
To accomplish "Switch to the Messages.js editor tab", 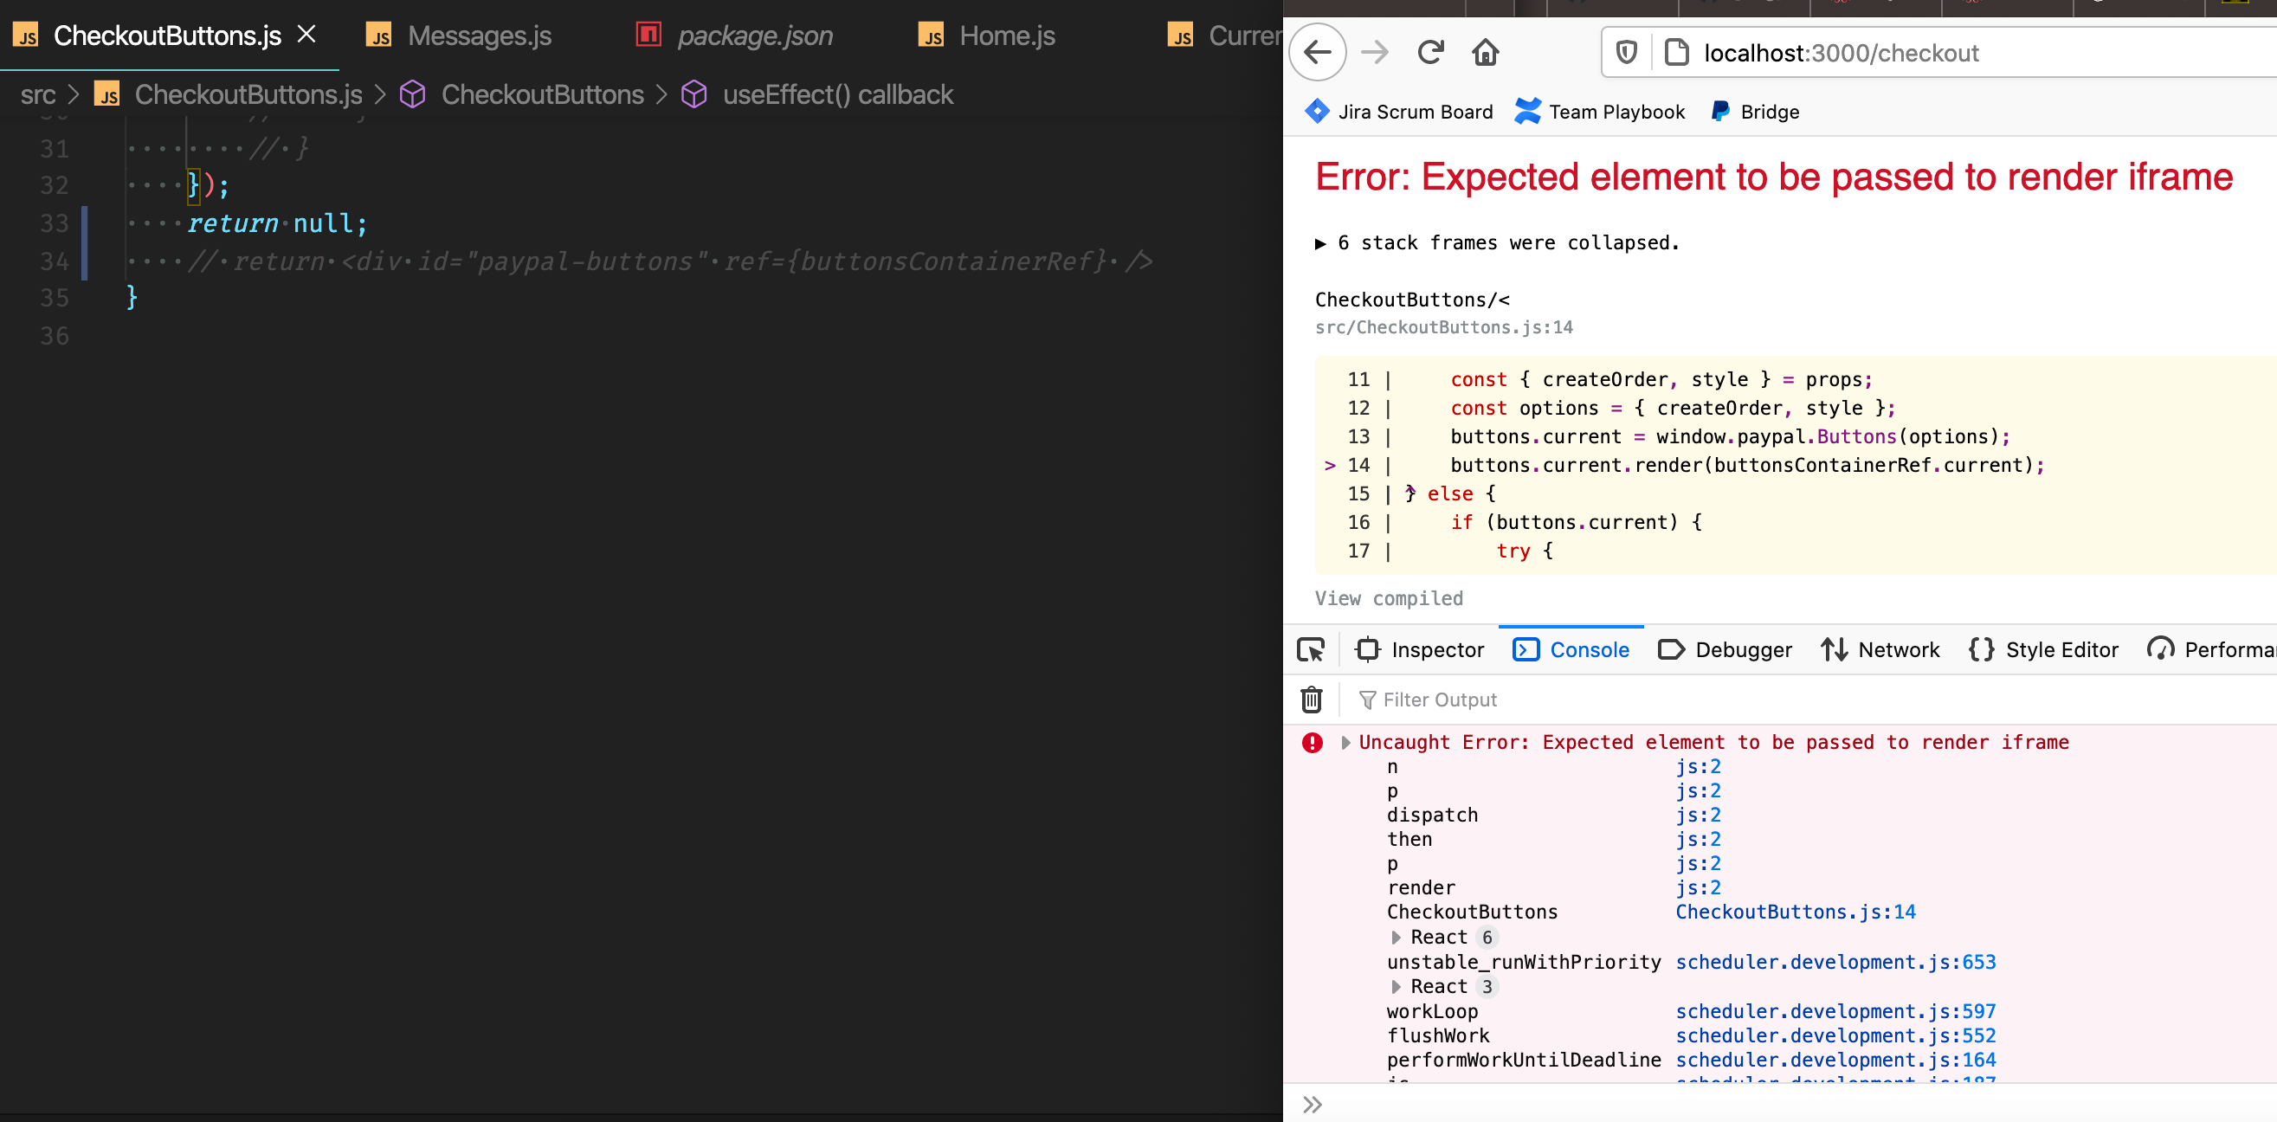I will pos(459,35).
